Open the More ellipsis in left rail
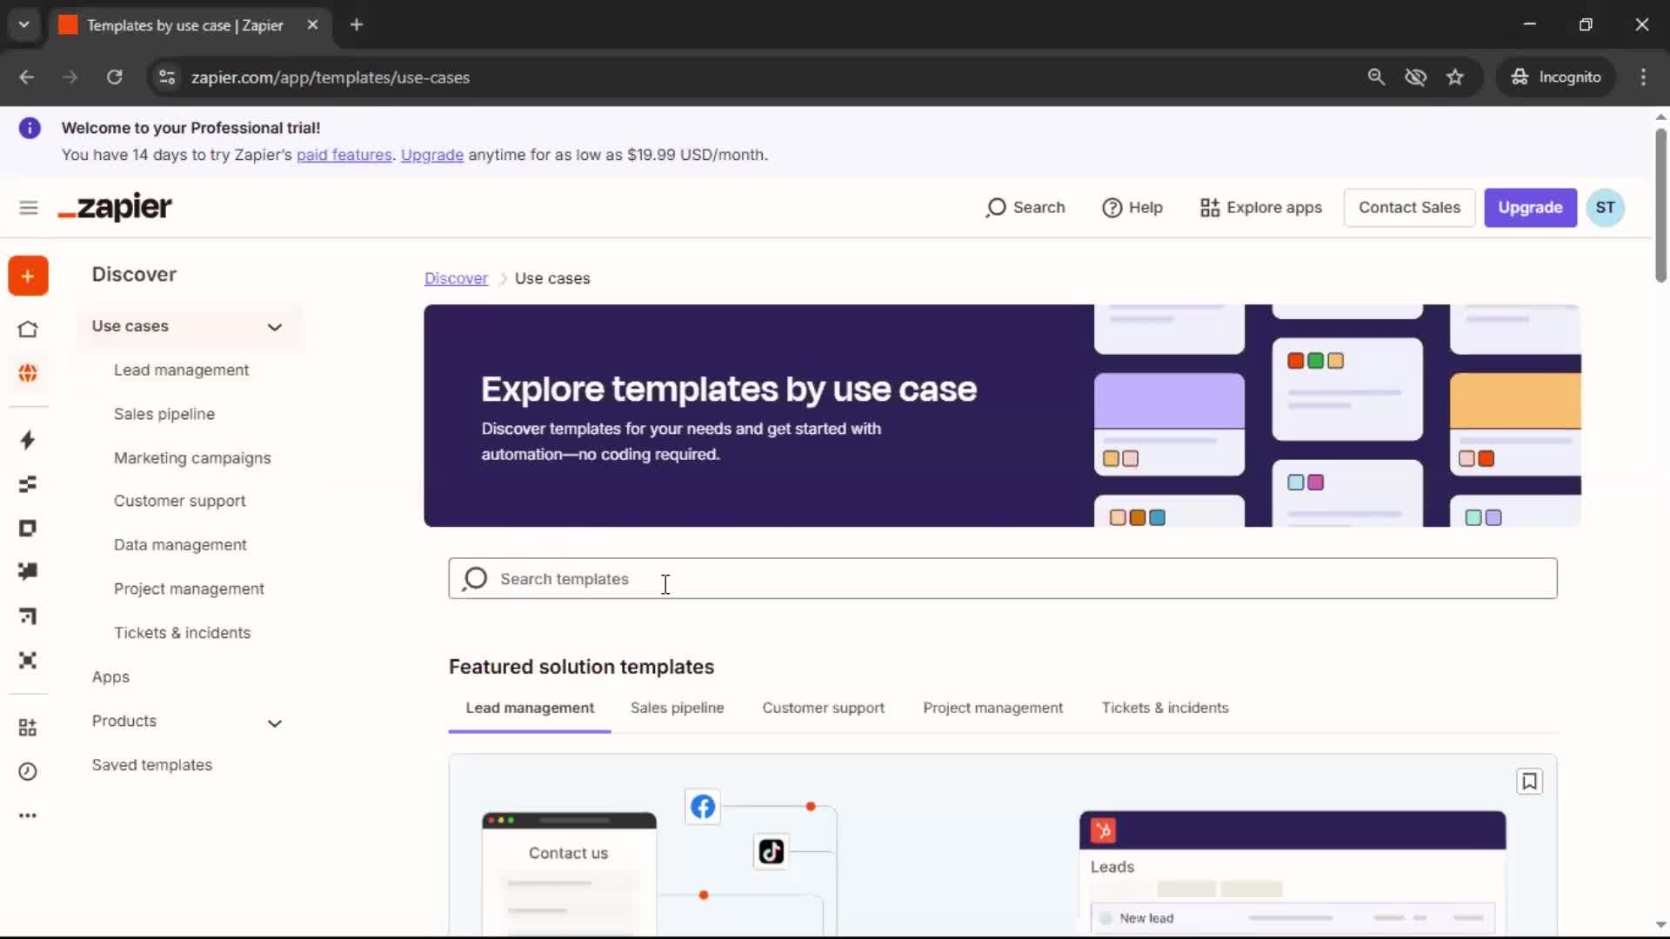Screen dimensions: 1670x939 tap(28, 816)
